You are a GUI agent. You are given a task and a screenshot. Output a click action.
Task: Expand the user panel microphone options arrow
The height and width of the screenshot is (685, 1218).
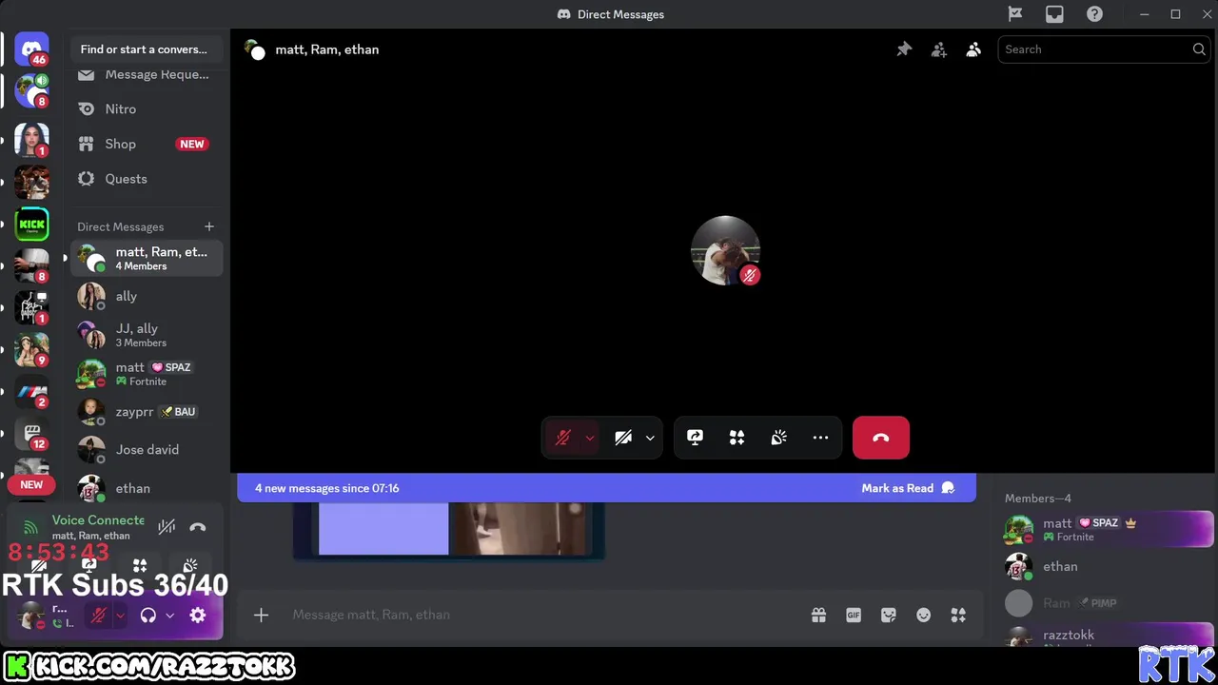pos(120,616)
